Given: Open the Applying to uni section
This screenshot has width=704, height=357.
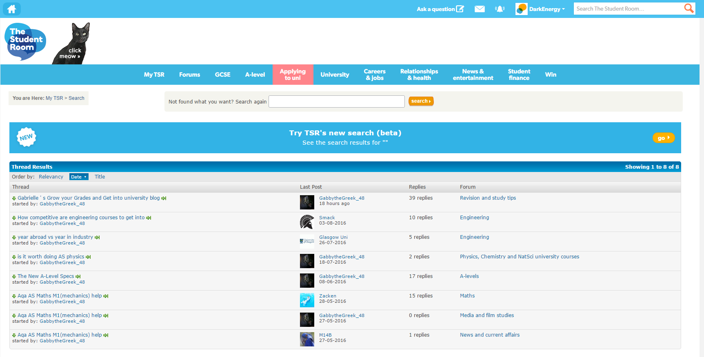Looking at the screenshot, I should [293, 75].
